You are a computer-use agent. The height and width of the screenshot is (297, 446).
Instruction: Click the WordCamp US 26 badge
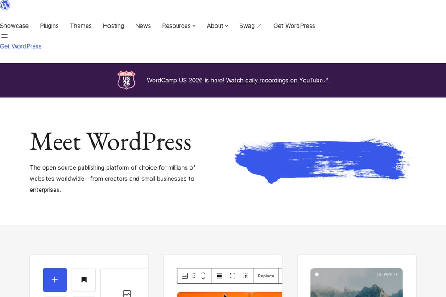126,80
